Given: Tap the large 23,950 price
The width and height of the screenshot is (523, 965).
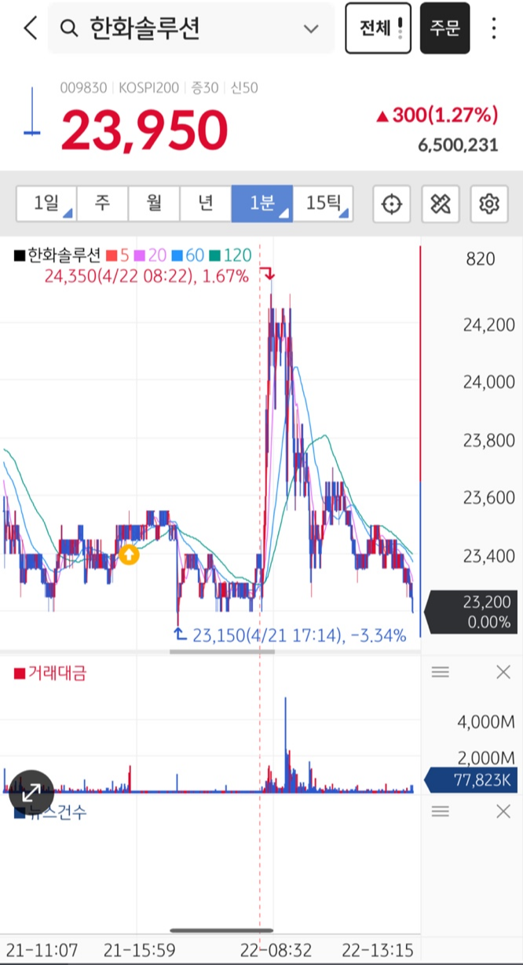Looking at the screenshot, I should [x=144, y=130].
